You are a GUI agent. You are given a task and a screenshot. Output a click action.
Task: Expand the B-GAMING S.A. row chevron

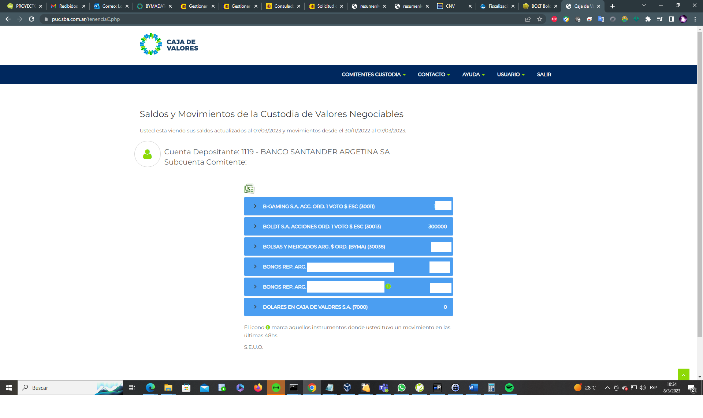[x=255, y=206]
